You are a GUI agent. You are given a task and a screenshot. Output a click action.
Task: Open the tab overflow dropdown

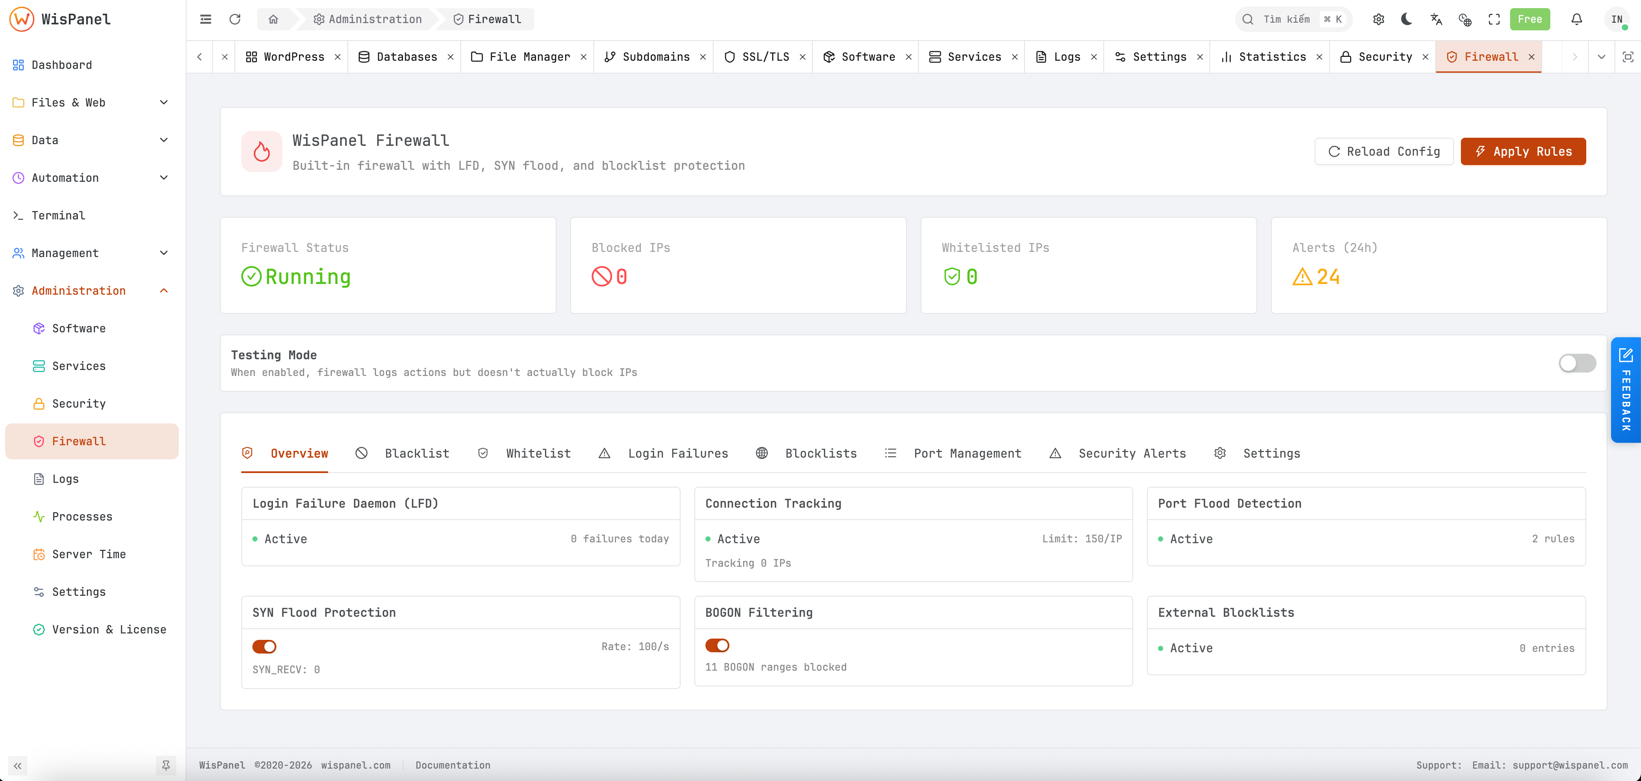[x=1602, y=57]
